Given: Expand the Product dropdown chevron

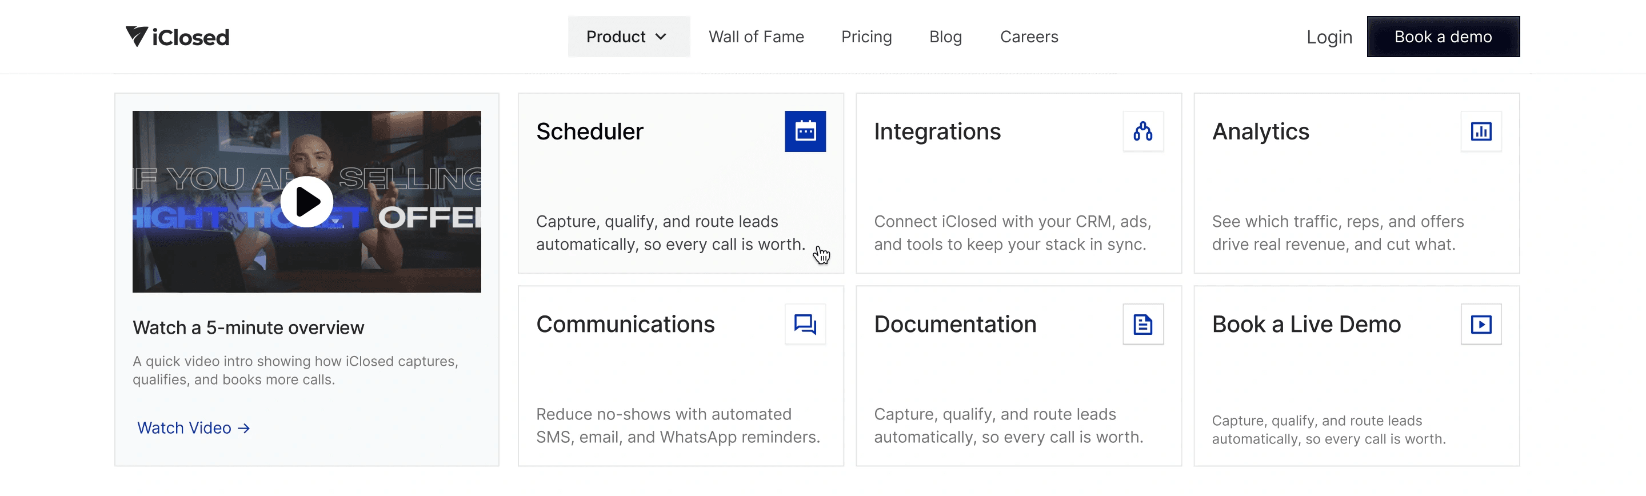Looking at the screenshot, I should pyautogui.click(x=661, y=37).
